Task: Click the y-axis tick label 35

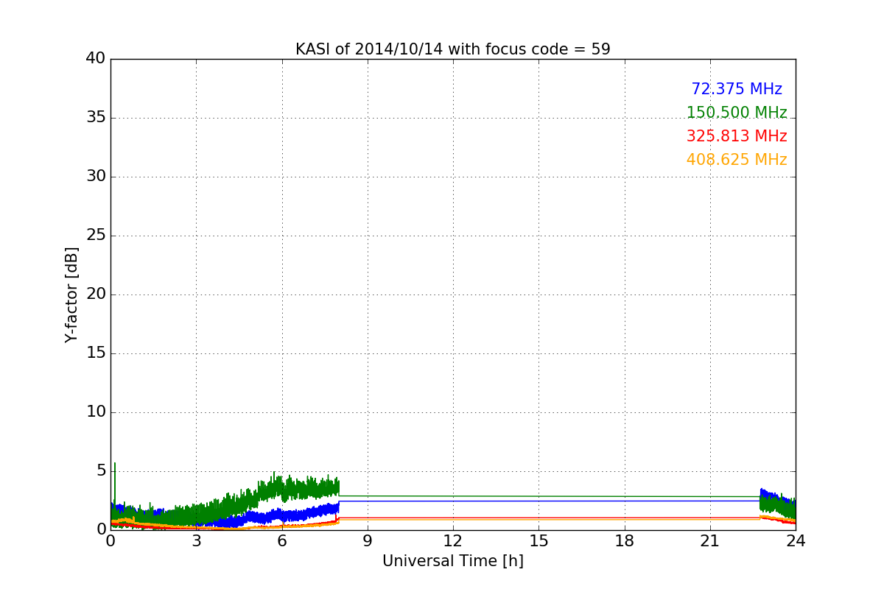Action: [96, 118]
